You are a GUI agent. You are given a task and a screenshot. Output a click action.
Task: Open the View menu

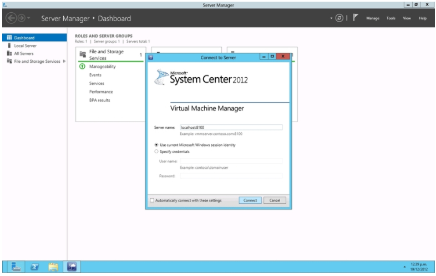(x=407, y=18)
